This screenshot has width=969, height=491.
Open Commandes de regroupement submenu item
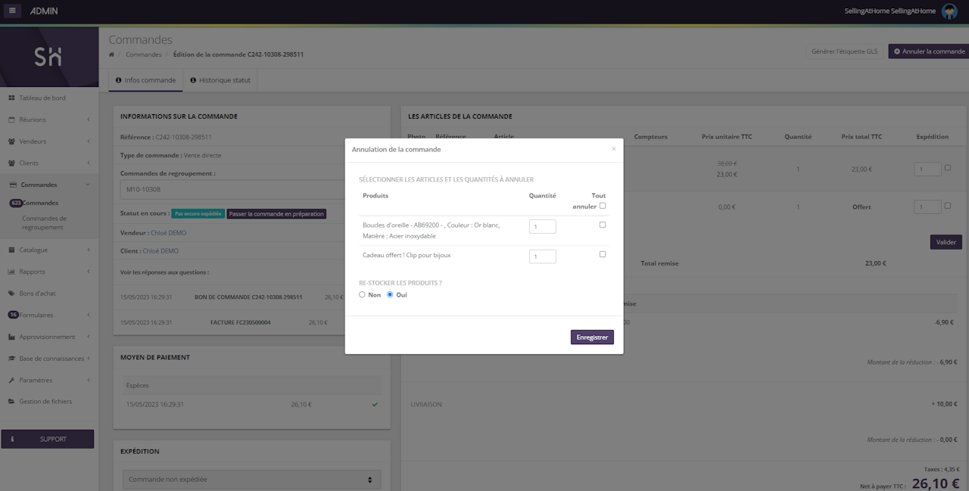pyautogui.click(x=45, y=222)
